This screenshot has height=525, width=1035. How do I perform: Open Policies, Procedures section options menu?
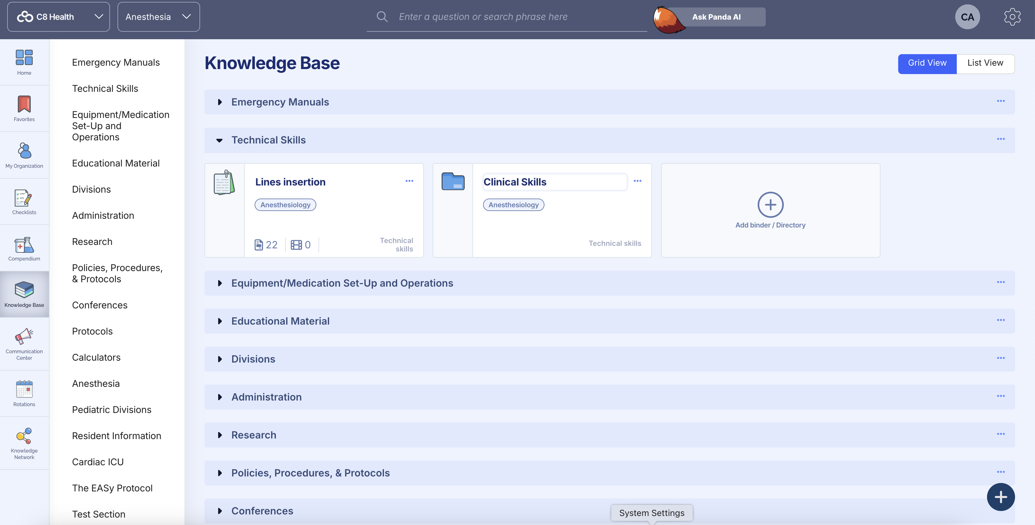[1000, 472]
